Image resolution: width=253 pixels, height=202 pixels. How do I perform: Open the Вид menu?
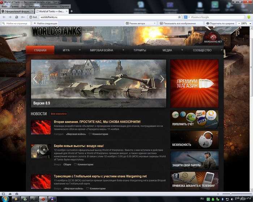tap(23, 6)
